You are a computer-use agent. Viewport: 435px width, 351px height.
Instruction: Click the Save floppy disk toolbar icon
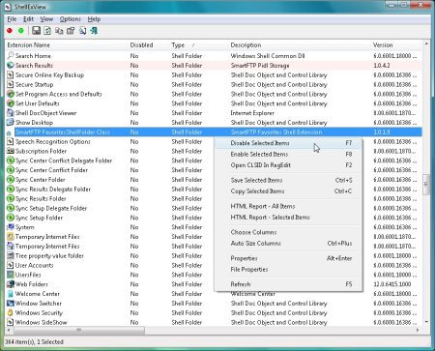(36, 31)
